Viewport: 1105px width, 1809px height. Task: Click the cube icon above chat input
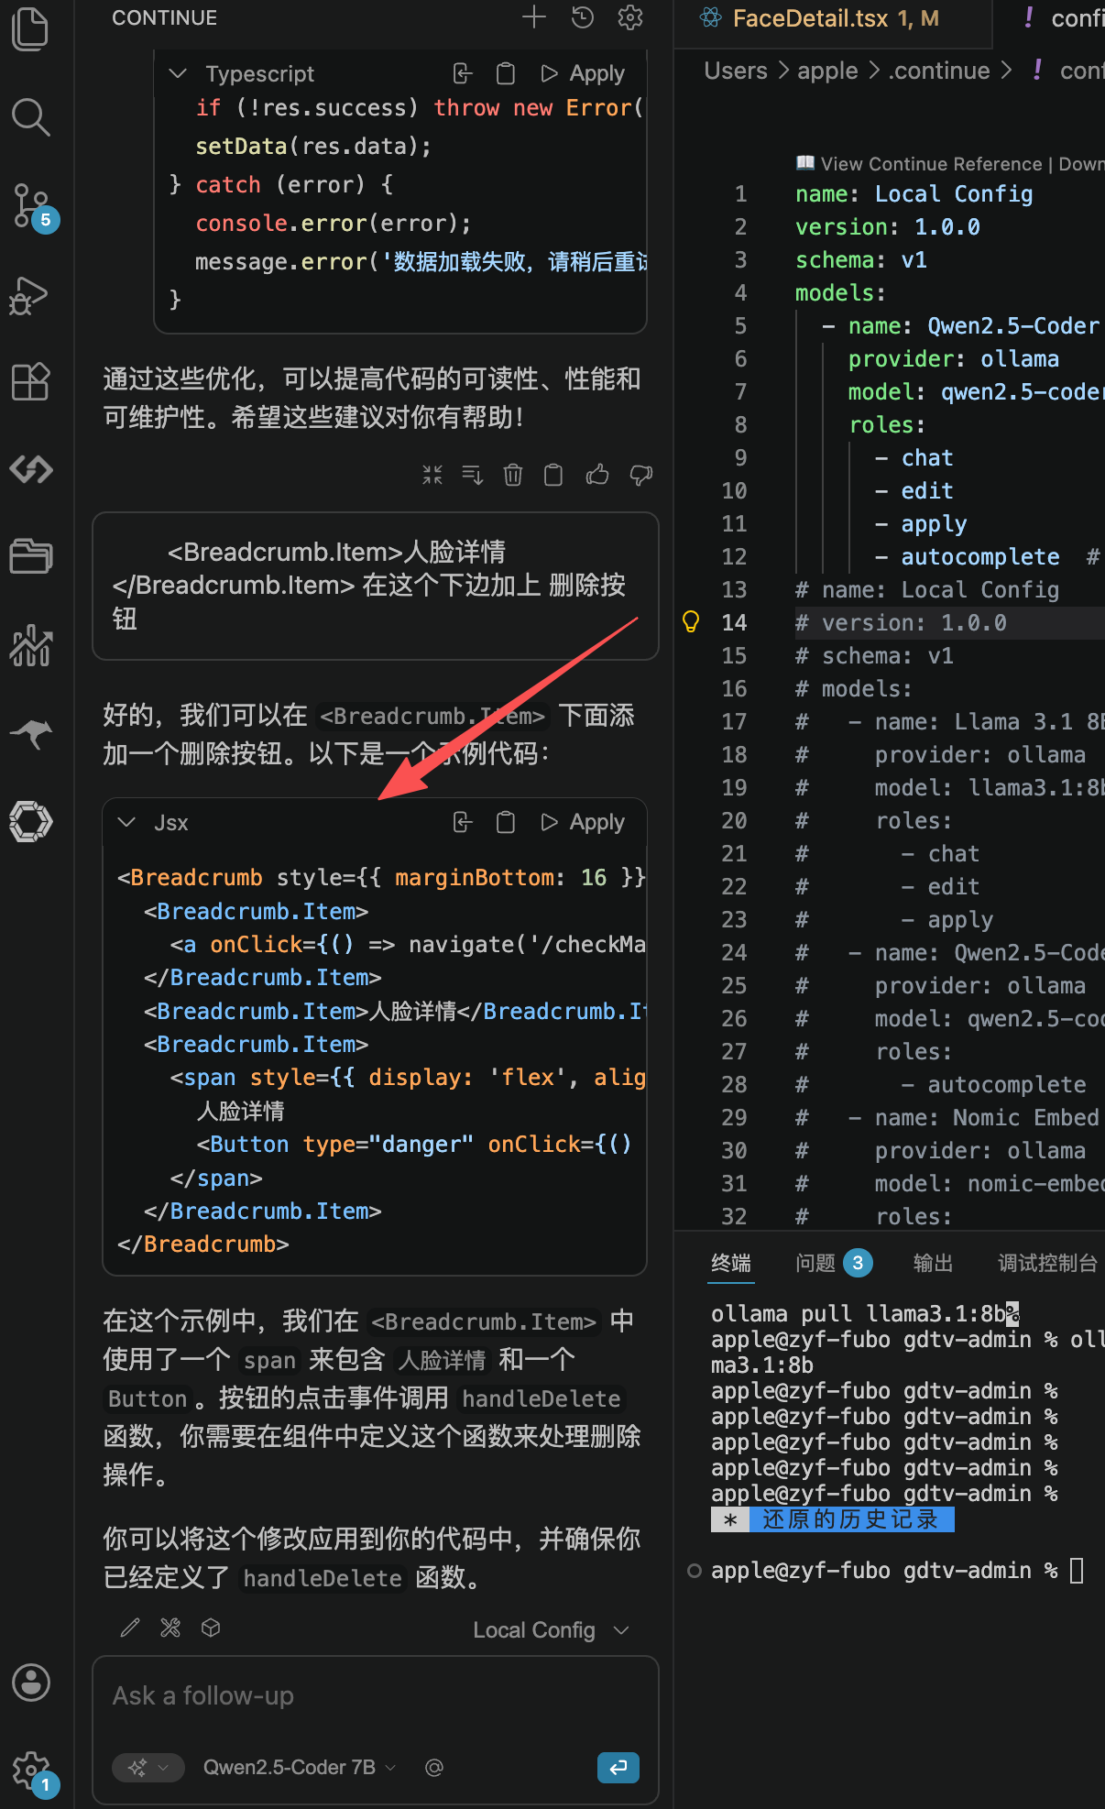(211, 1628)
